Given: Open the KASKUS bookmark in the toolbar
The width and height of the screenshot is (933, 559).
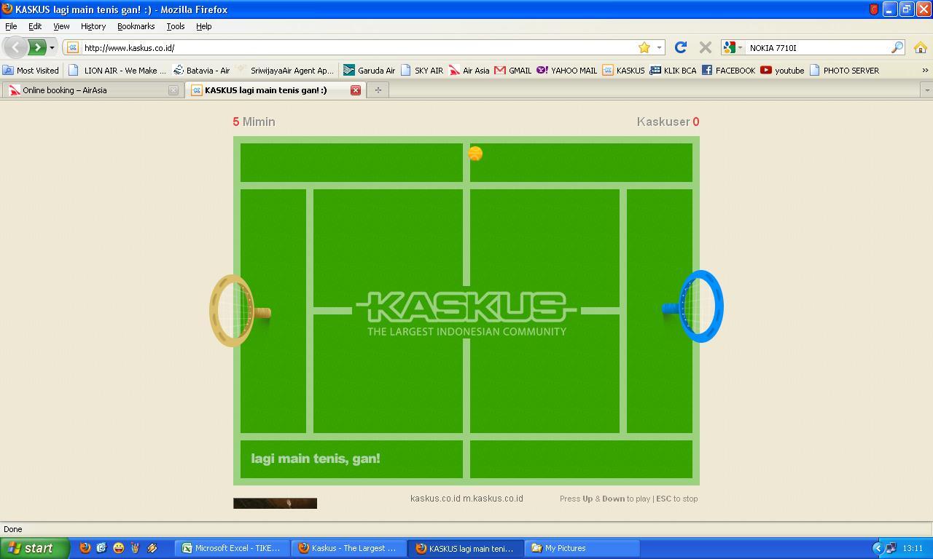Looking at the screenshot, I should [x=623, y=71].
